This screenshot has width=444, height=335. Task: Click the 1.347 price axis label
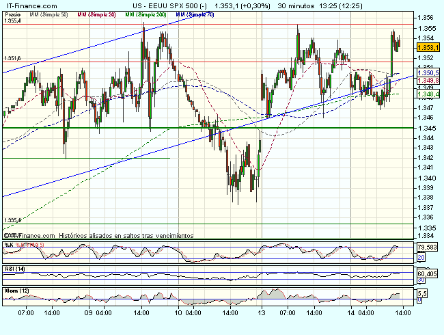click(426, 108)
